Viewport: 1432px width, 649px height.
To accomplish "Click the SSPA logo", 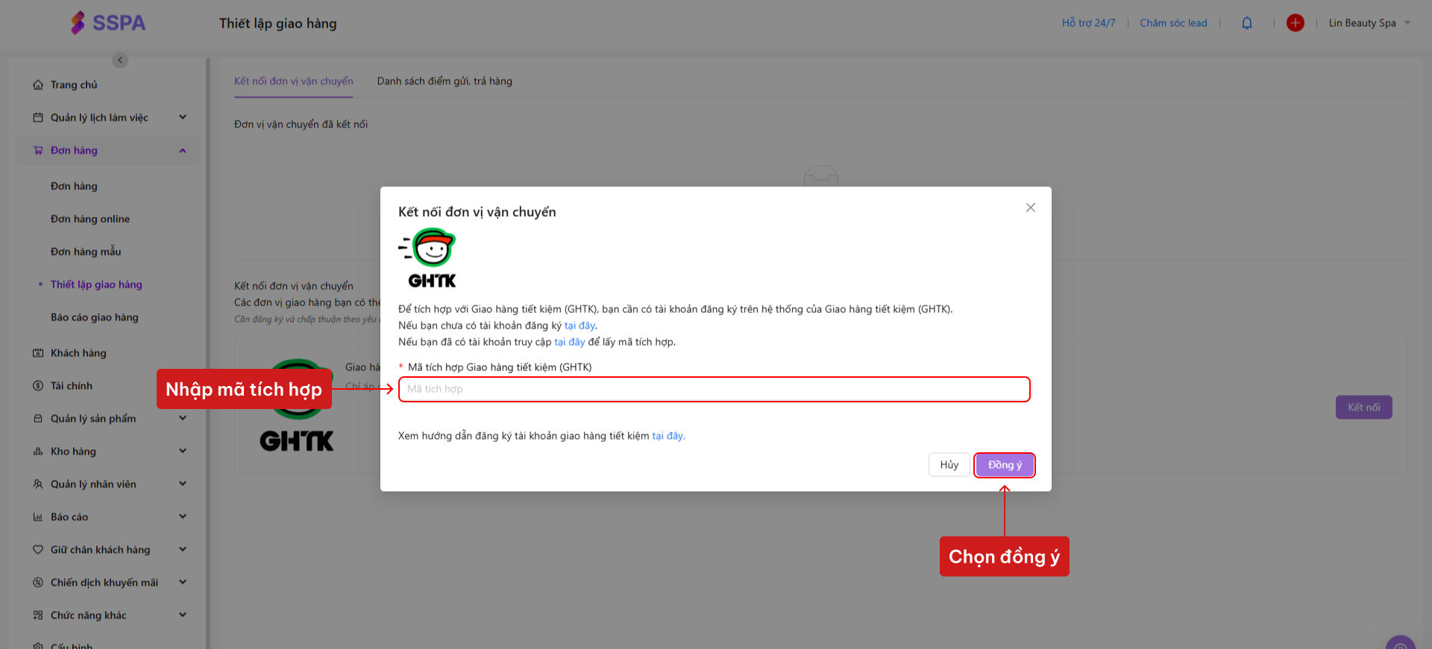I will 108,23.
